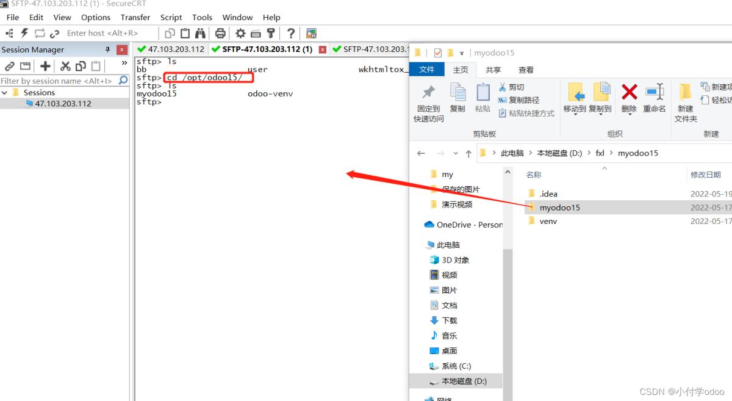Image resolution: width=732 pixels, height=401 pixels.
Task: Expand Session Manager toolbar overflow chevron
Action: coord(124,63)
